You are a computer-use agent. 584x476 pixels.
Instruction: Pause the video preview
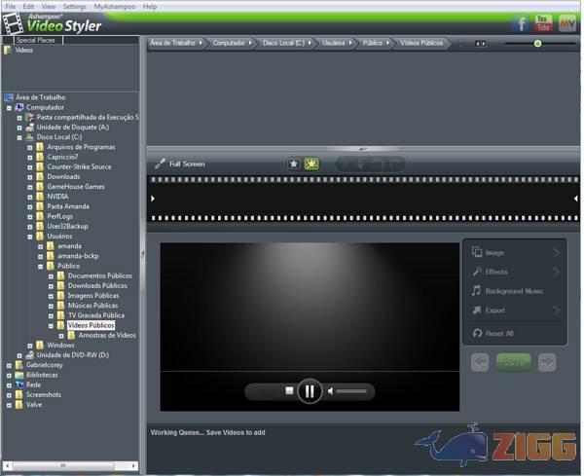[x=310, y=391]
